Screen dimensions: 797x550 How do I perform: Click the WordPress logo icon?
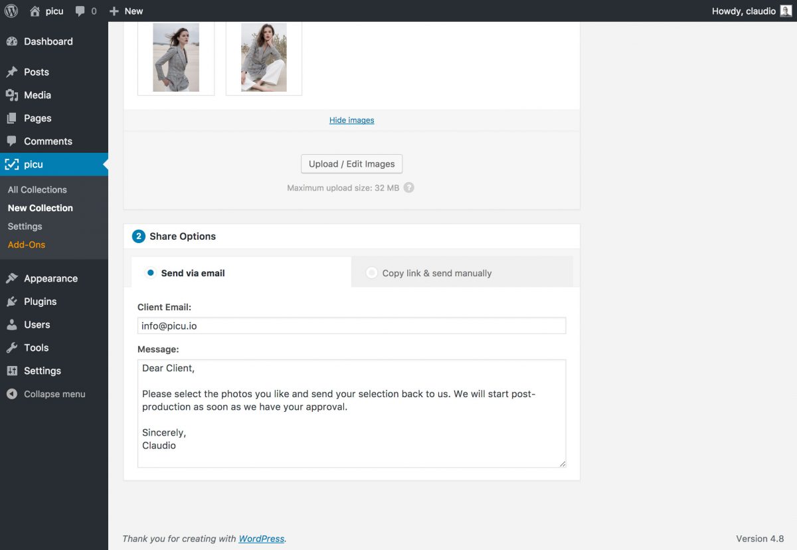tap(11, 11)
